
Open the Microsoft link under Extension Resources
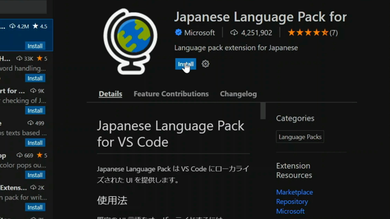[290, 211]
